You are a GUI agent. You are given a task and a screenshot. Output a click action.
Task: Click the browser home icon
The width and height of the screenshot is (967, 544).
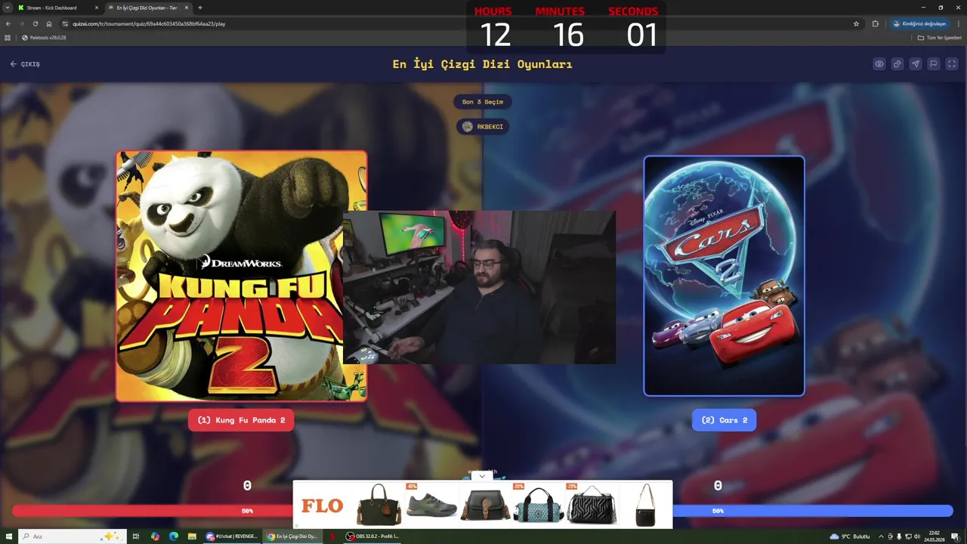pos(49,23)
